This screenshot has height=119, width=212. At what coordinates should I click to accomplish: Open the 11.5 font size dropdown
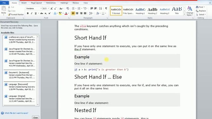coord(48,9)
